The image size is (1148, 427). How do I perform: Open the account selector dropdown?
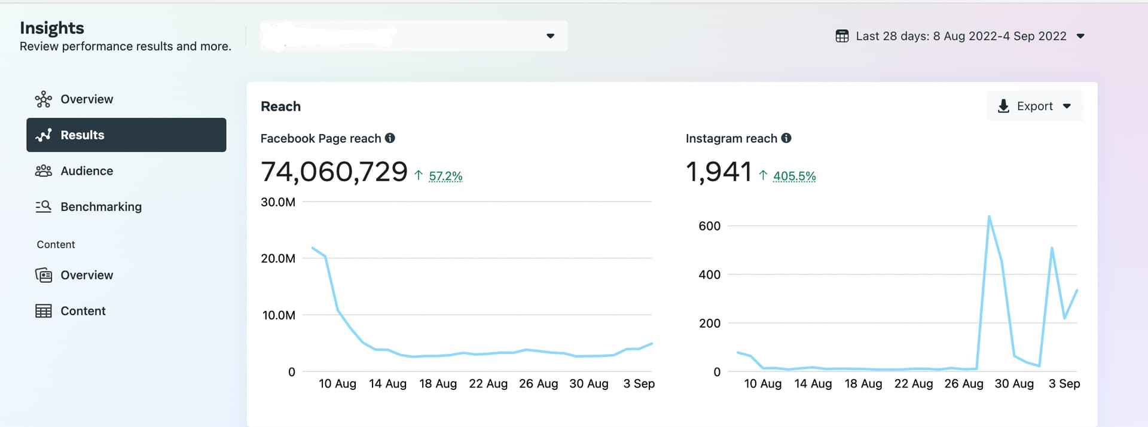[x=550, y=36]
